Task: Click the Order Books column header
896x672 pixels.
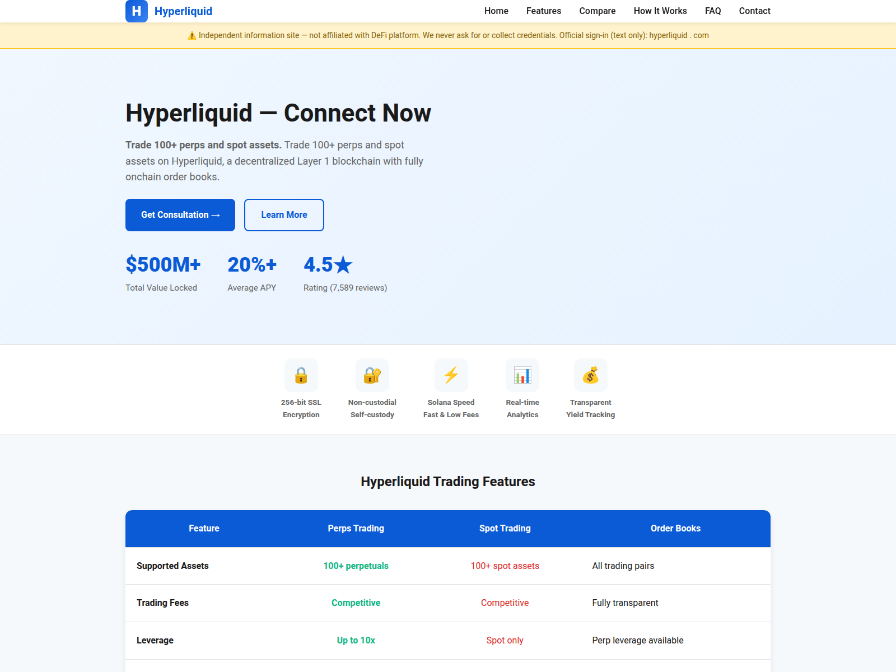Action: pyautogui.click(x=675, y=529)
